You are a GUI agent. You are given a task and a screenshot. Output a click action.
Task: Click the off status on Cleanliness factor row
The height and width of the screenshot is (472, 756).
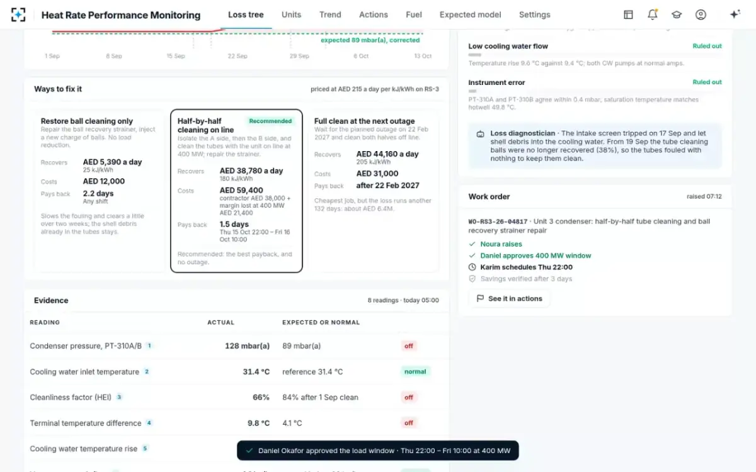(409, 397)
